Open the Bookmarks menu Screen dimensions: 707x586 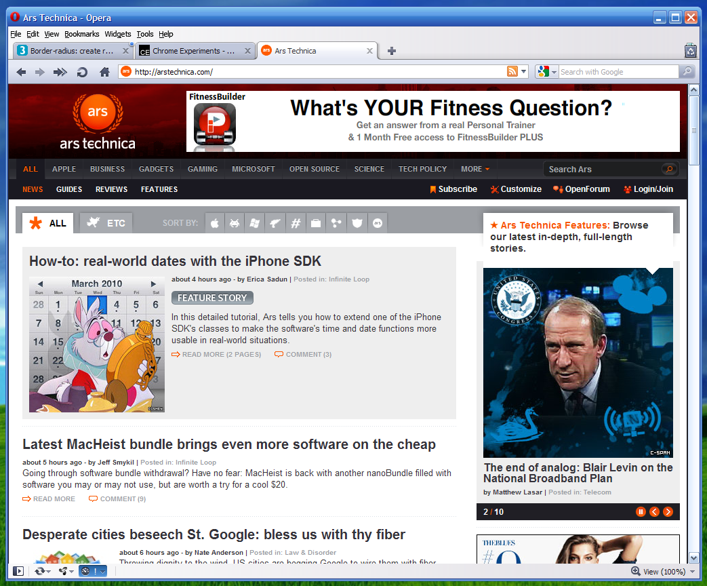pos(81,34)
